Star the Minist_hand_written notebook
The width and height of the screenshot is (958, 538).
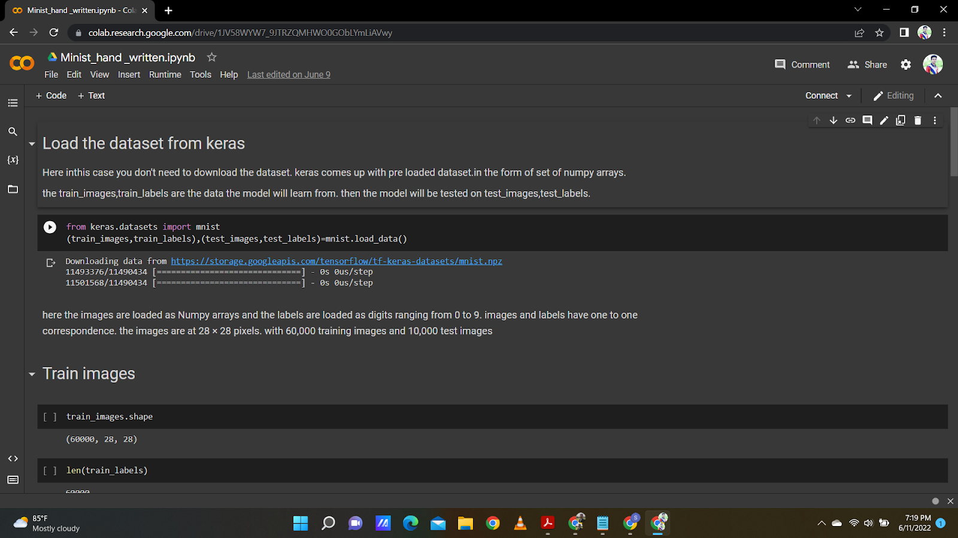coord(211,57)
